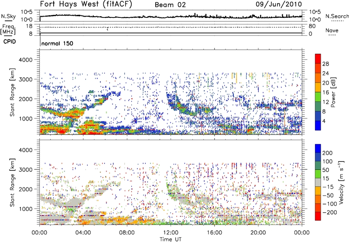Click the '20:00' time axis tick label
Screen dimensions: 349x242
pyautogui.click(x=258, y=233)
